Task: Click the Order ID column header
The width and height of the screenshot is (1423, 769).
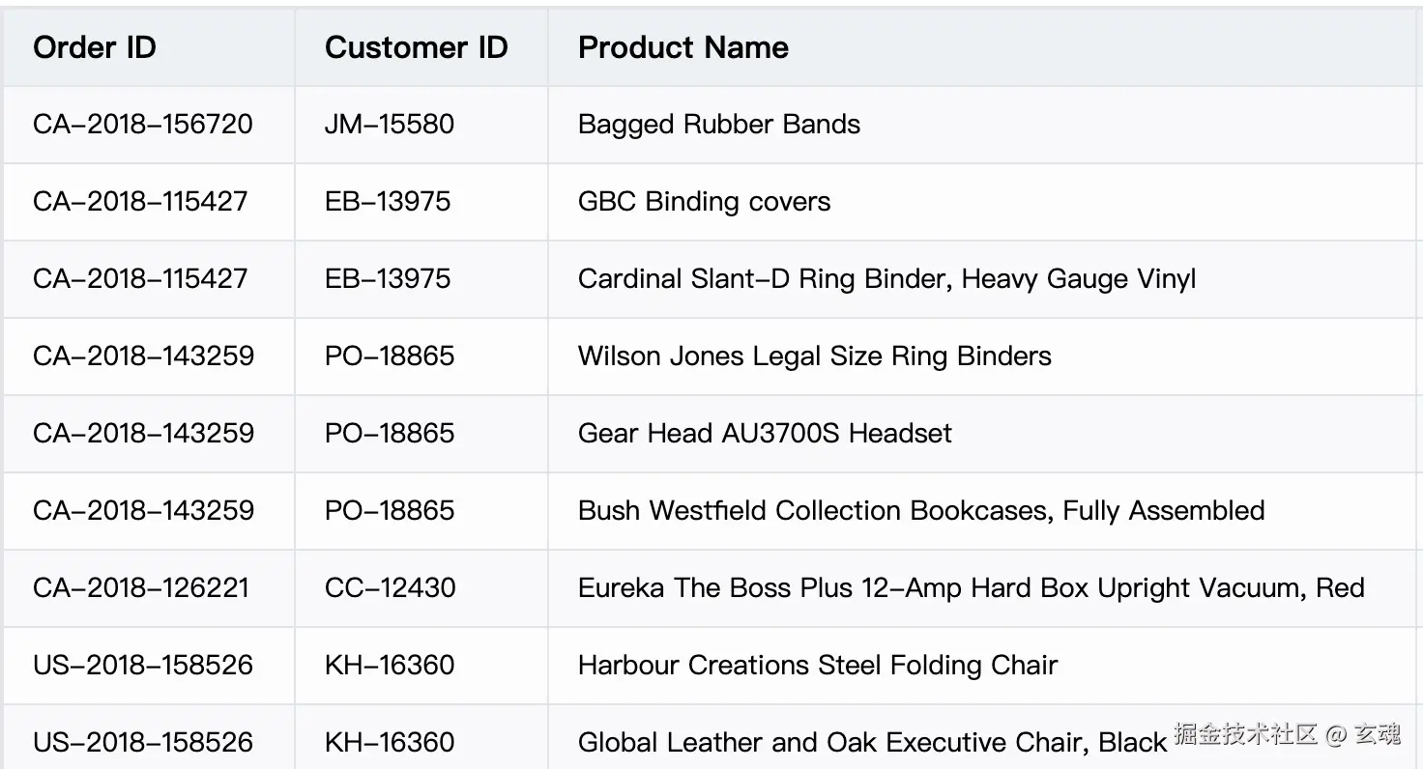Action: tap(95, 47)
